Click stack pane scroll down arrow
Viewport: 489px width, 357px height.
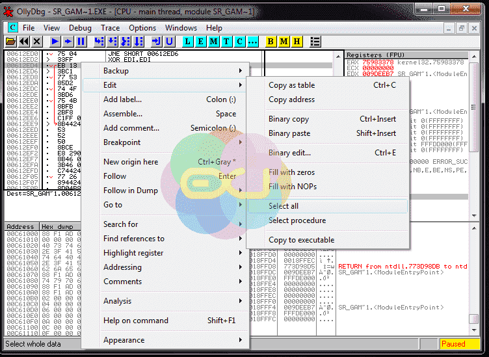pyautogui.click(x=474, y=330)
